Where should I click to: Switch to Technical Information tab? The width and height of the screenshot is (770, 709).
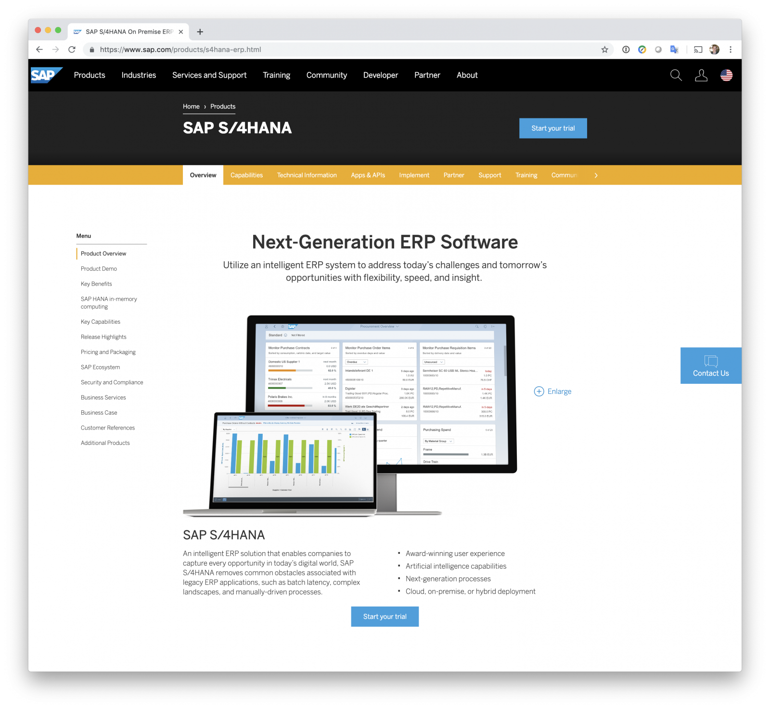(307, 175)
